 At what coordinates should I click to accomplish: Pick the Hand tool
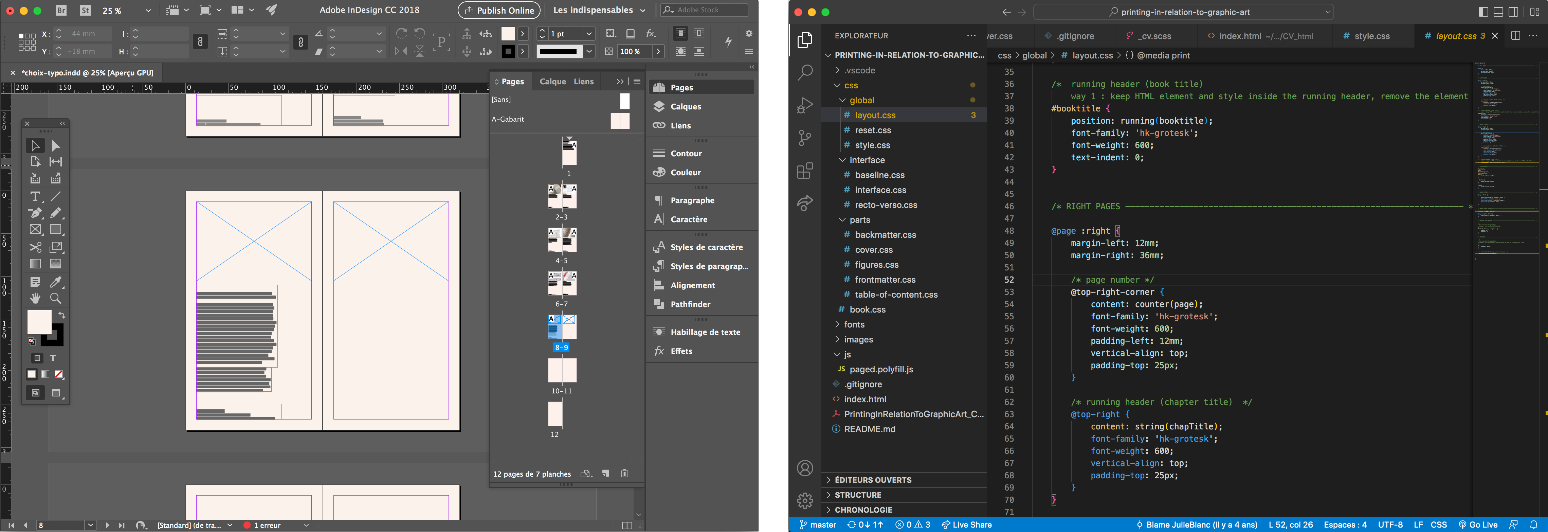(x=35, y=298)
